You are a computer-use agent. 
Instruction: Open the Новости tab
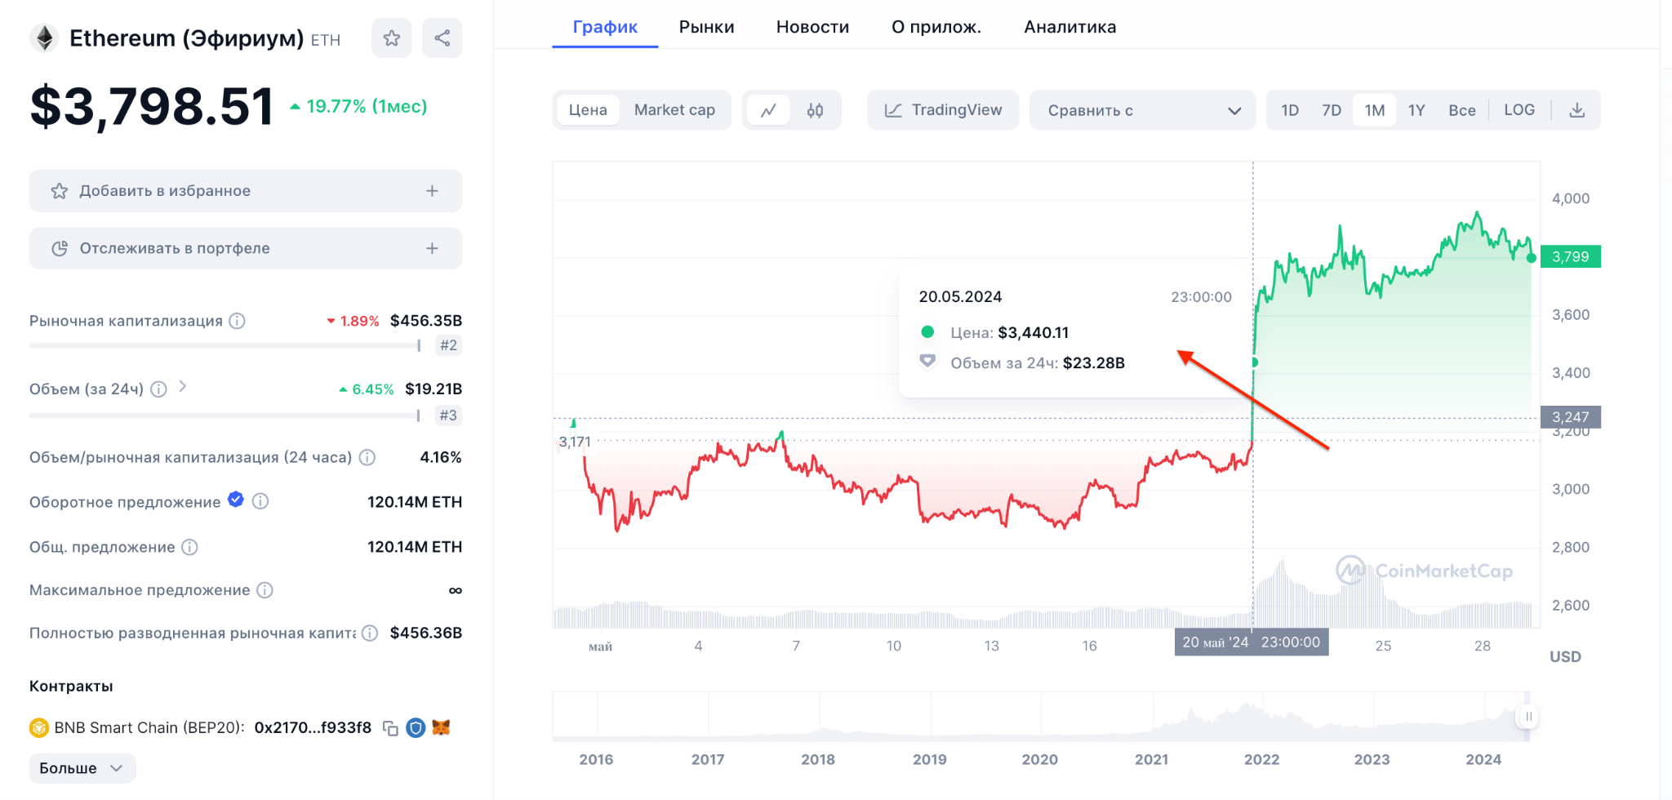click(x=812, y=27)
